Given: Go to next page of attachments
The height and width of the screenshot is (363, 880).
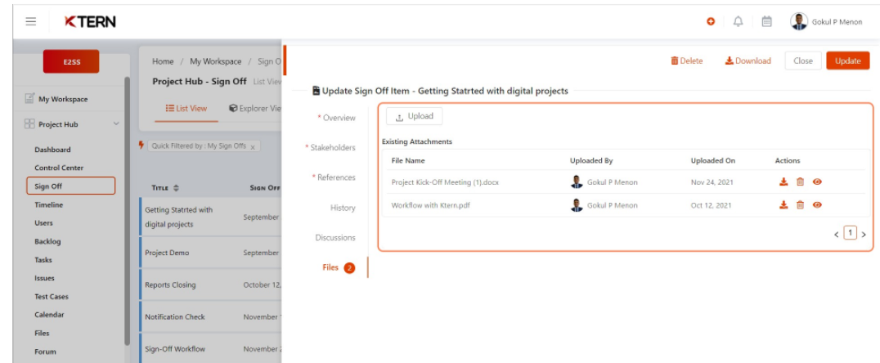Looking at the screenshot, I should (864, 235).
